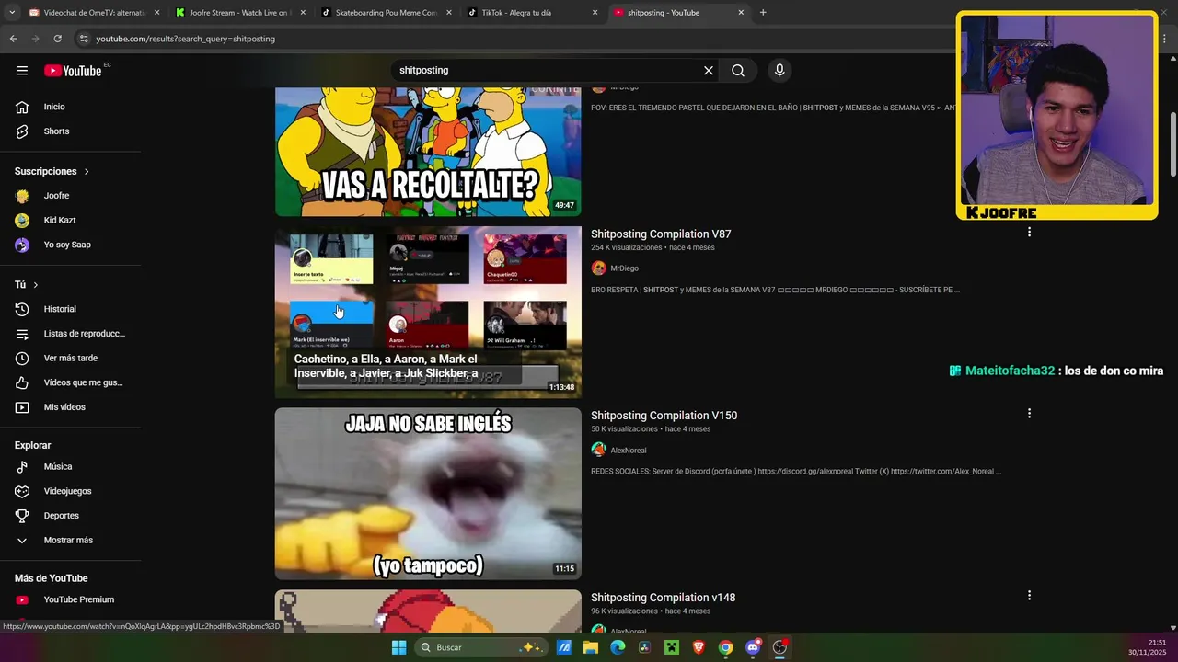Open Discord from the taskbar

pos(753,647)
